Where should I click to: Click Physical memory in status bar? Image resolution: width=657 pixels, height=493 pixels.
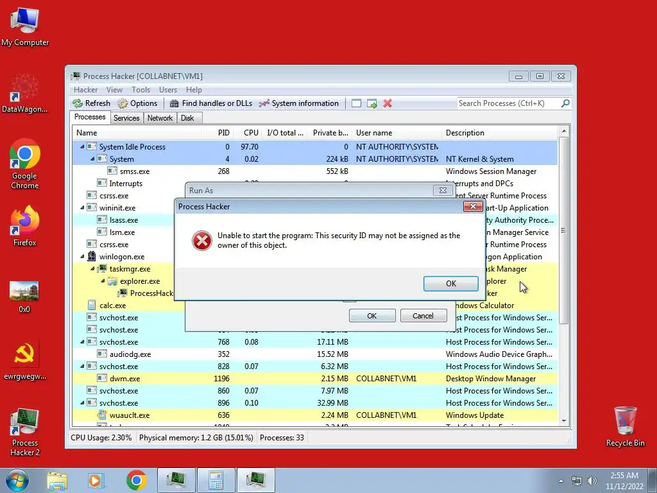coord(196,438)
